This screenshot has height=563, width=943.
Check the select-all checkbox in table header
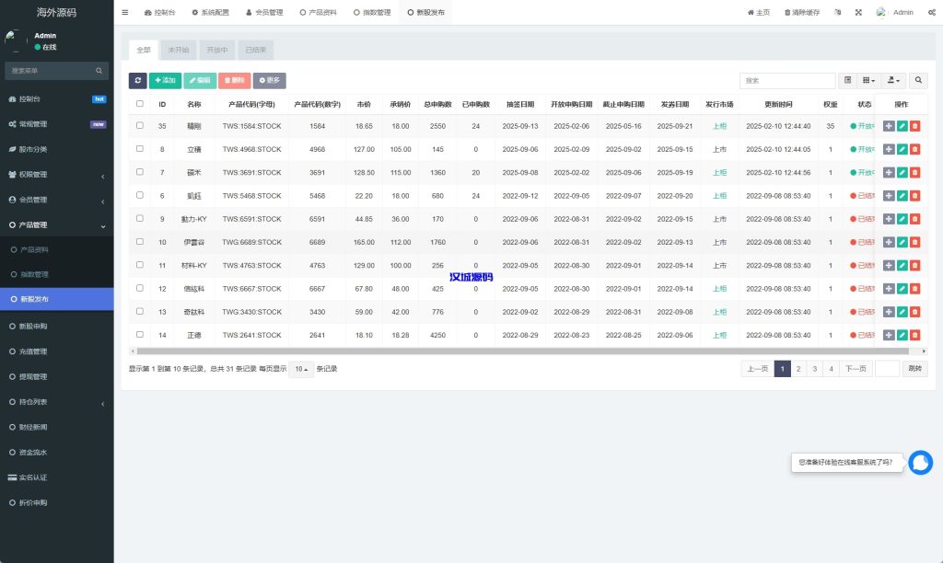click(140, 104)
